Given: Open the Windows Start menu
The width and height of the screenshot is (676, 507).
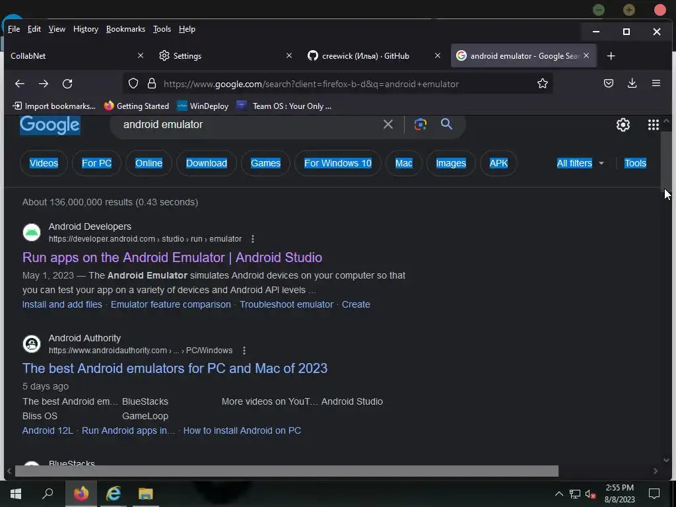Looking at the screenshot, I should [x=16, y=494].
